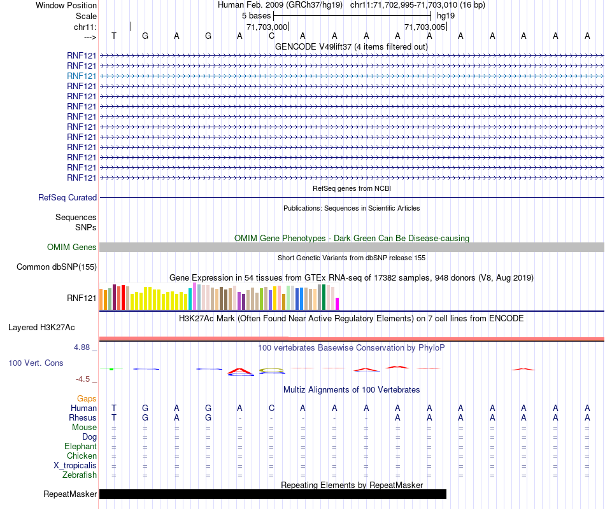Click the Chicken alignment row label
Screen dimensions: 605x509
pyautogui.click(x=82, y=456)
